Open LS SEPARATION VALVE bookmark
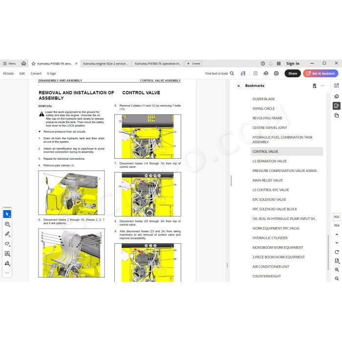 coord(270,161)
